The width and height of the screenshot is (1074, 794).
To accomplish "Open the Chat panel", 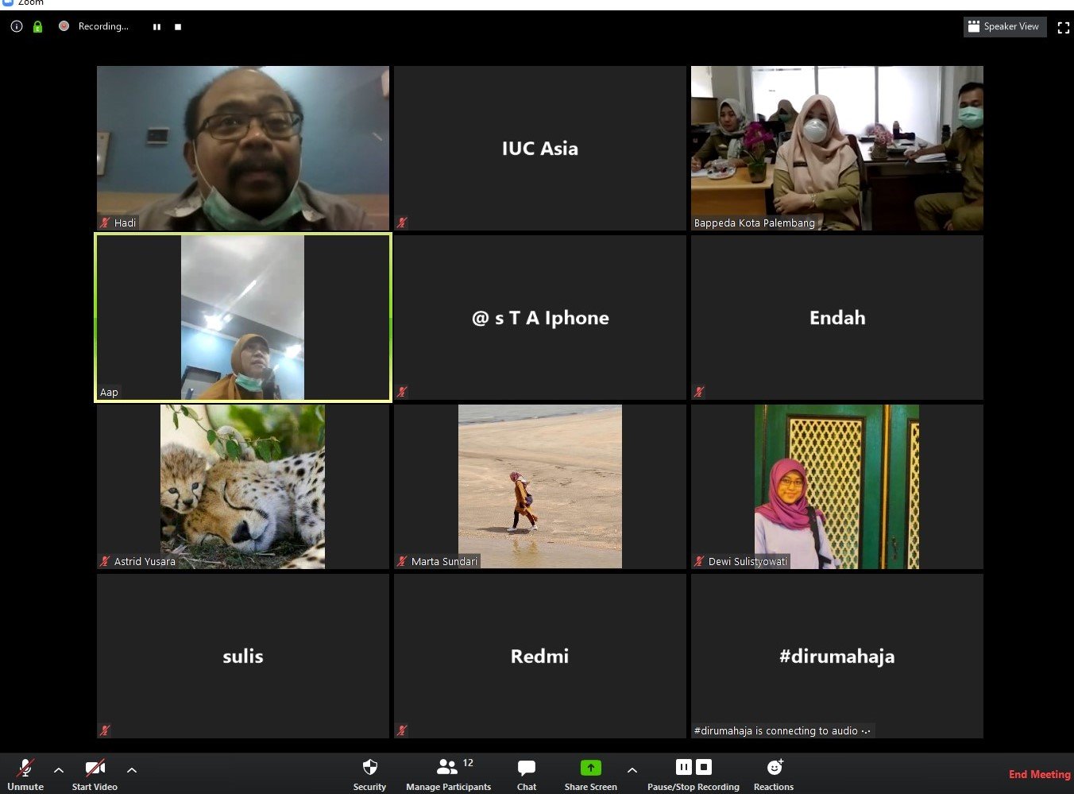I will [x=526, y=773].
